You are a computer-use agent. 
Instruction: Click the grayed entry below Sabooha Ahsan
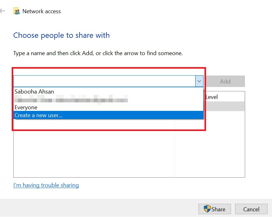tap(71, 100)
